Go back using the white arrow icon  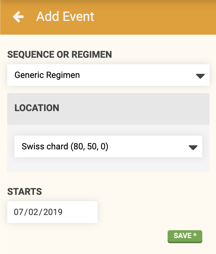18,17
